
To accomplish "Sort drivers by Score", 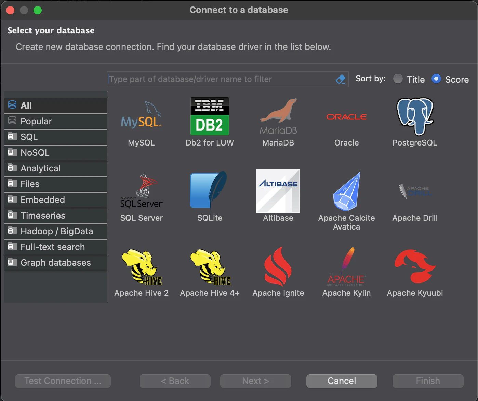I will point(450,79).
